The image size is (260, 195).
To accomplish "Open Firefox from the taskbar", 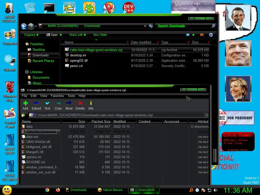I will click(58, 190).
